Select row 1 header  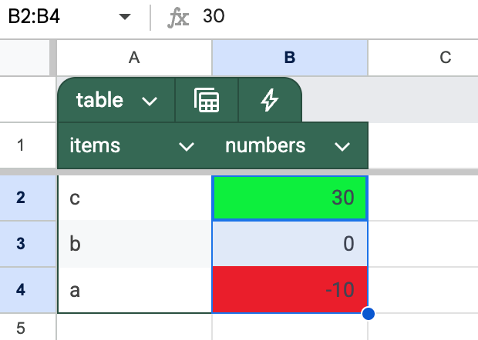pos(28,145)
